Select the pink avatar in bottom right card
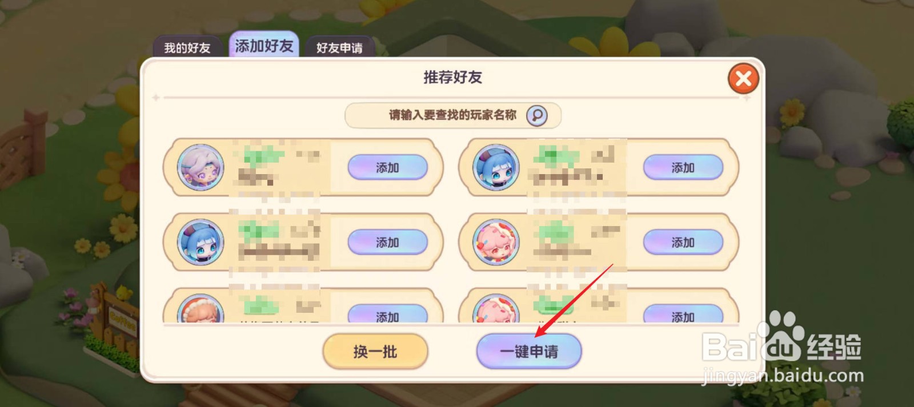Image resolution: width=914 pixels, height=407 pixels. coord(496,308)
